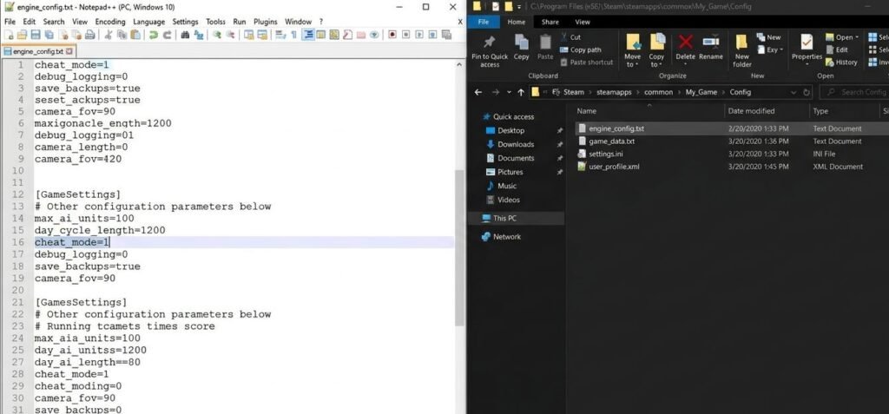Toggle Show All Characters pilcrow icon
The height and width of the screenshot is (414, 889).
(x=293, y=35)
